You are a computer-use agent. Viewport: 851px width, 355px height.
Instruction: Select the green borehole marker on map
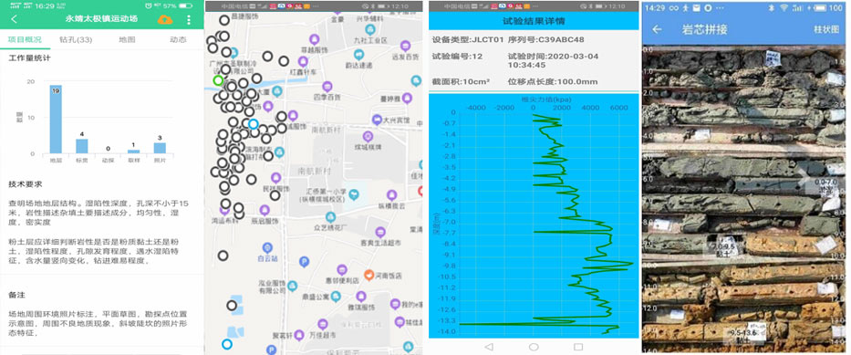pos(218,81)
